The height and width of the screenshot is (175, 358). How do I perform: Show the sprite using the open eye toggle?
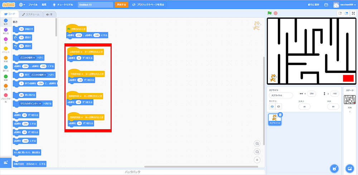272,106
